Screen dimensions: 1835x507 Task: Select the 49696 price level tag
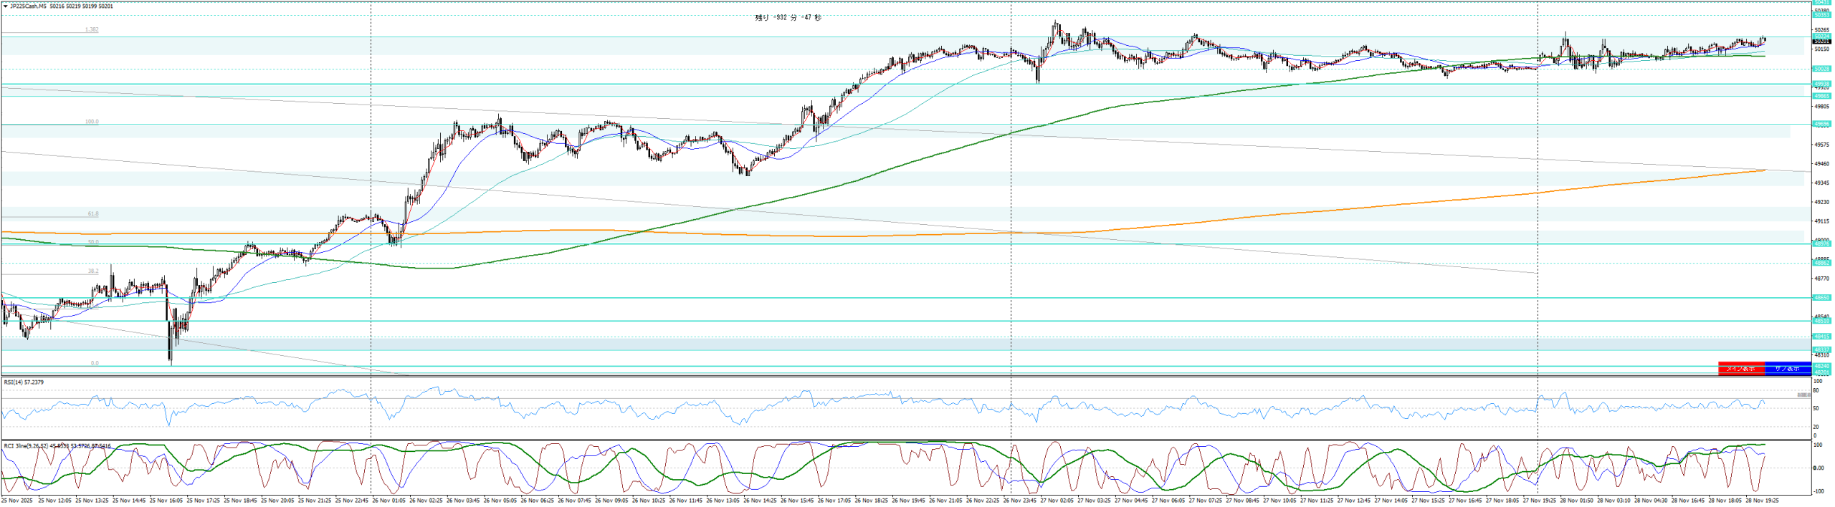(x=1821, y=124)
